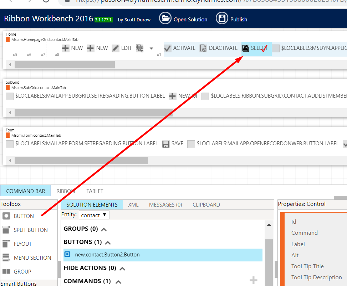This screenshot has width=347, height=286.
Task: Click the SAVE floppy icon in Form ribbon
Action: [x=165, y=144]
